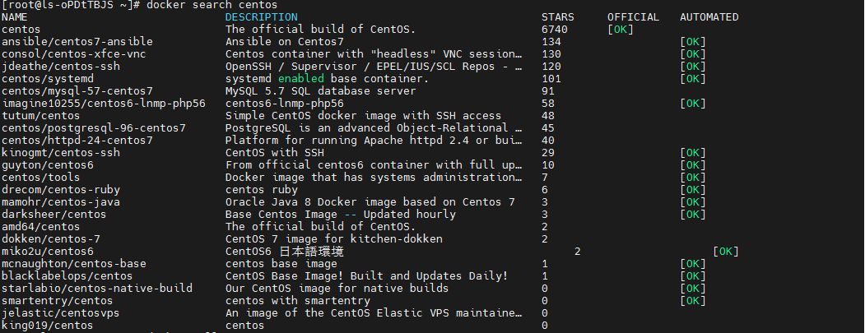The width and height of the screenshot is (865, 333).
Task: Click the 'Oracle Java 8 Docker image' description
Action: 311,202
